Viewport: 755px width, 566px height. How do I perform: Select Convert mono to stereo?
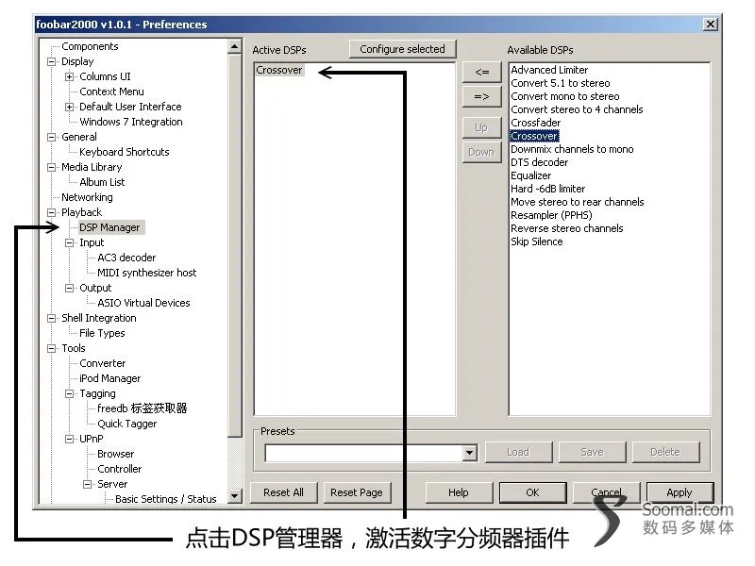coord(565,96)
